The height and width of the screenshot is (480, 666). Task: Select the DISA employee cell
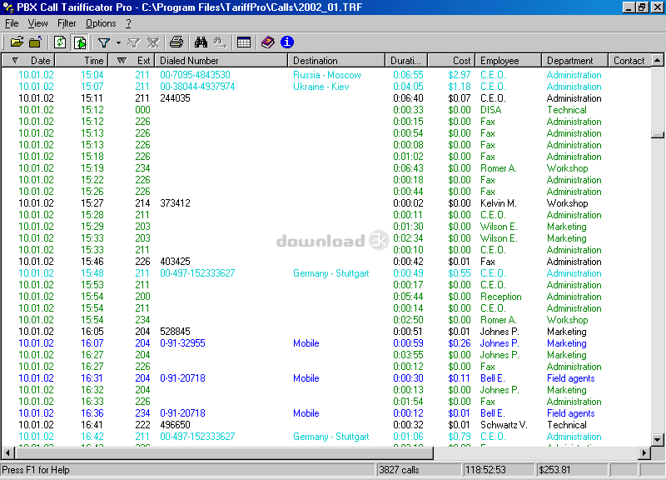coord(491,110)
